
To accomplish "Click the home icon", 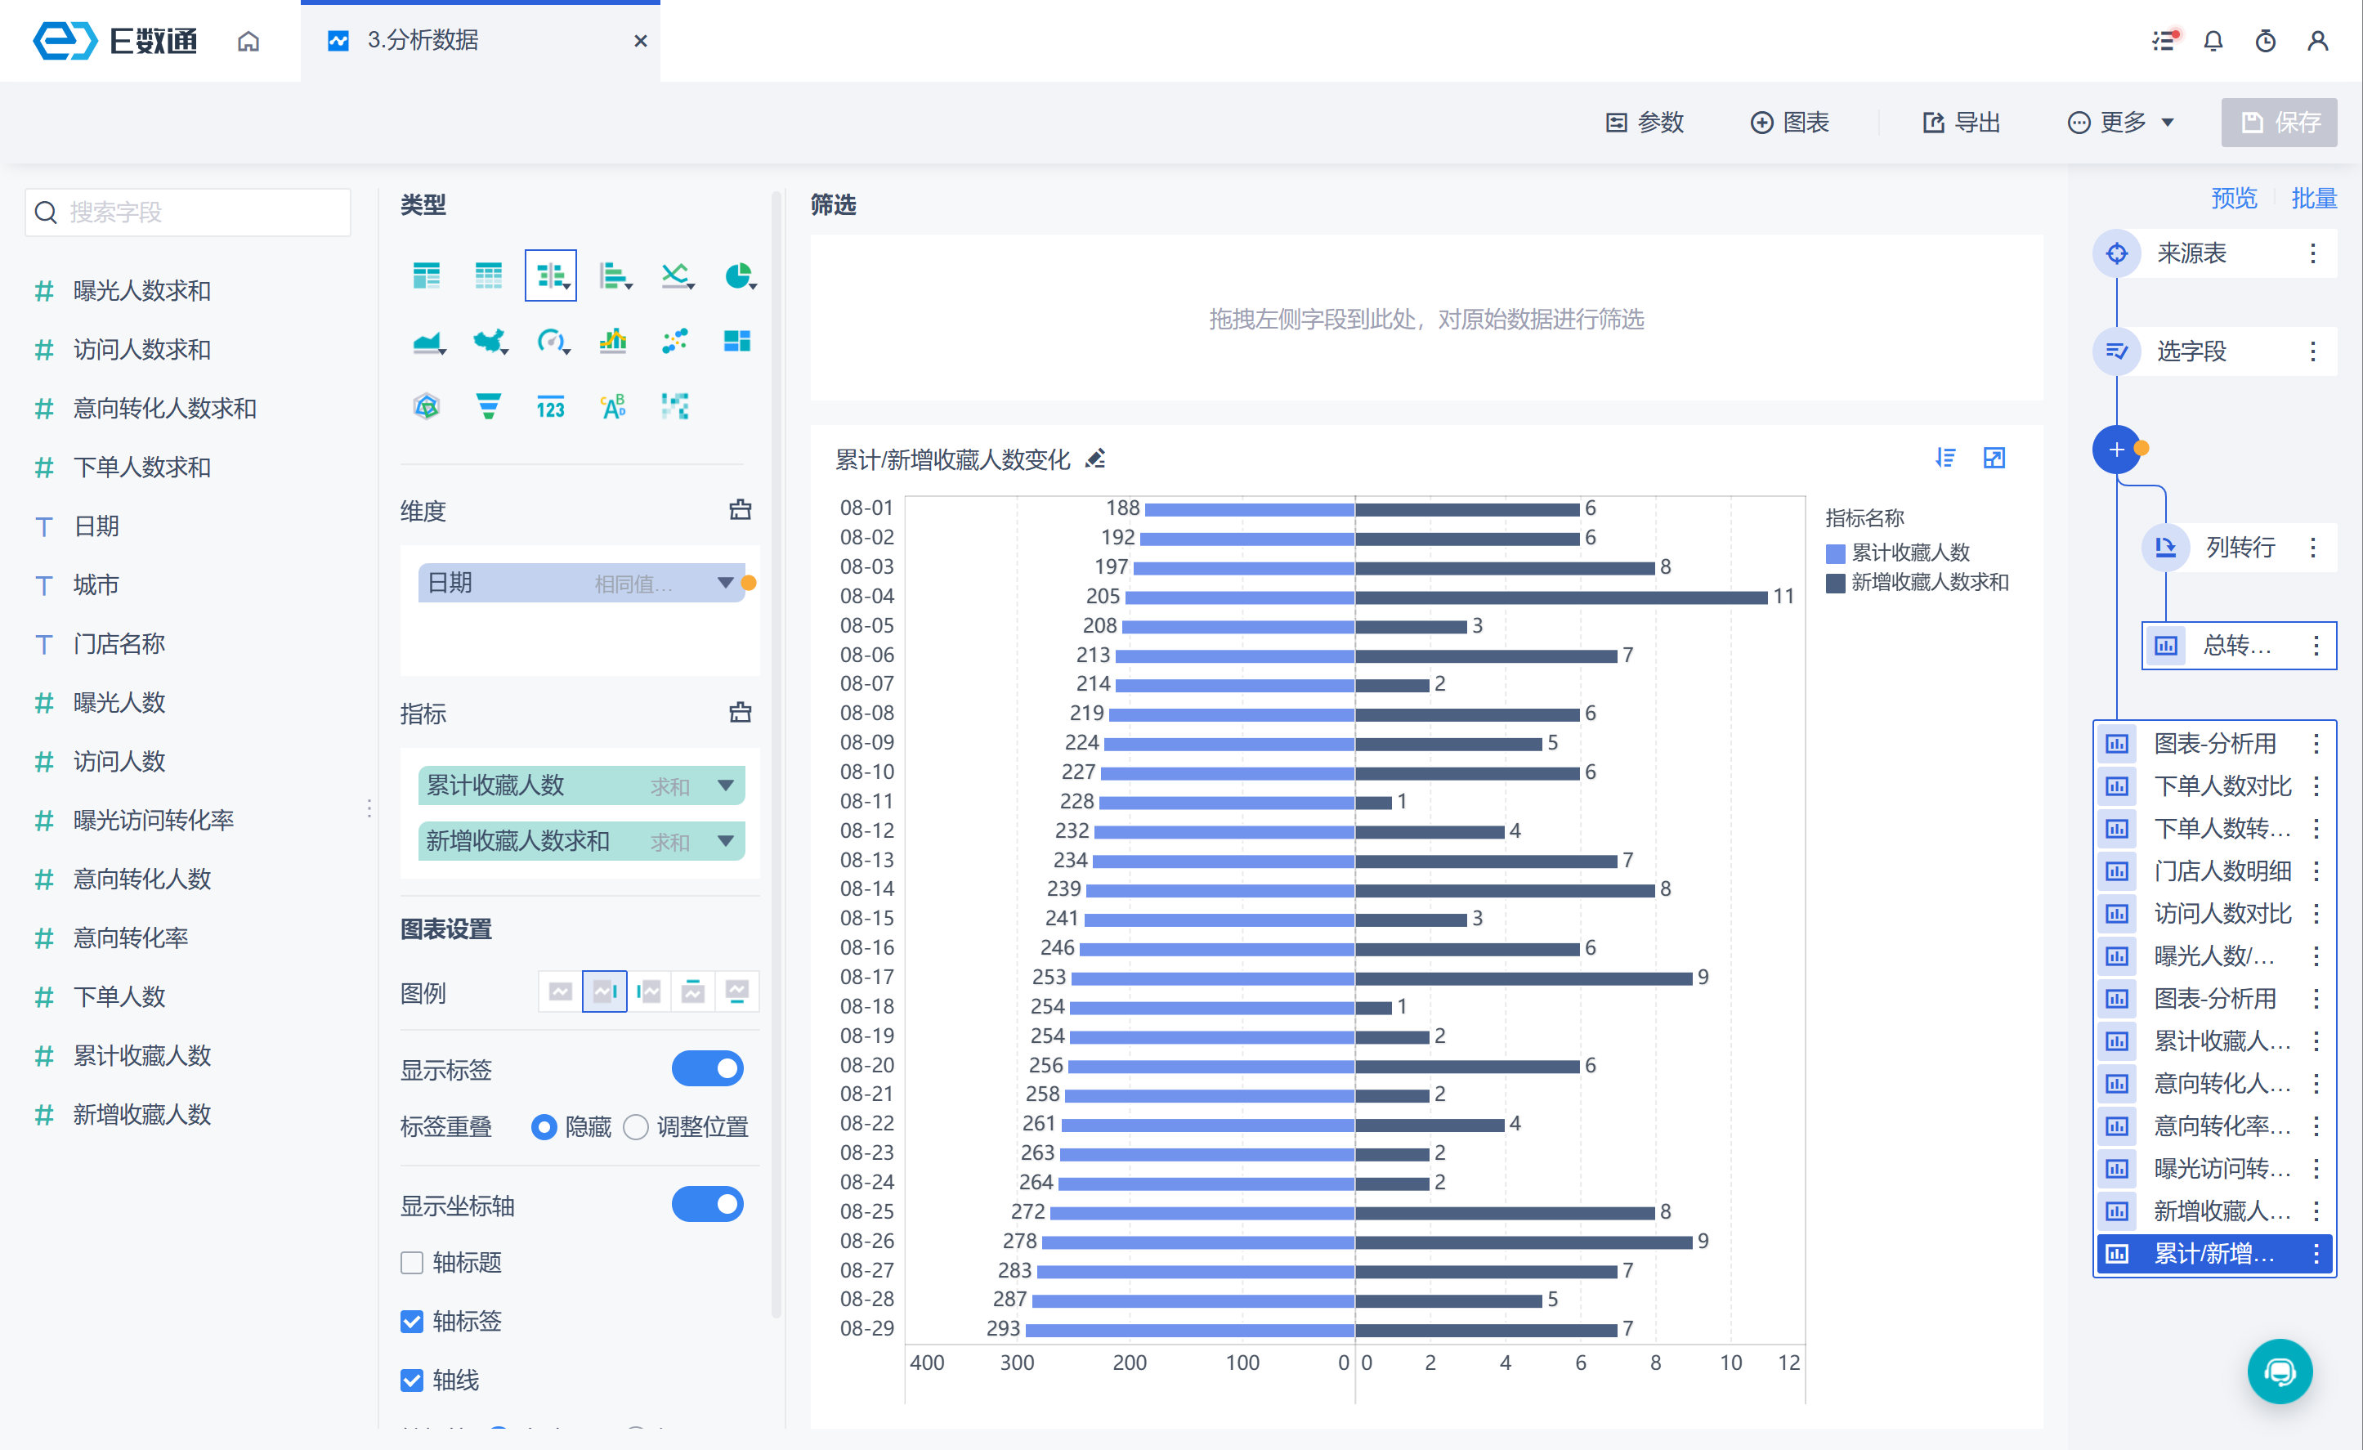I will coord(248,41).
